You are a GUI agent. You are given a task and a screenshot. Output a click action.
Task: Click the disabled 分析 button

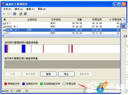coord(13,74)
